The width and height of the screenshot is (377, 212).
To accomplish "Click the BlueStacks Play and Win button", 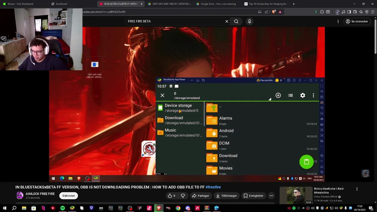I will 265,80.
